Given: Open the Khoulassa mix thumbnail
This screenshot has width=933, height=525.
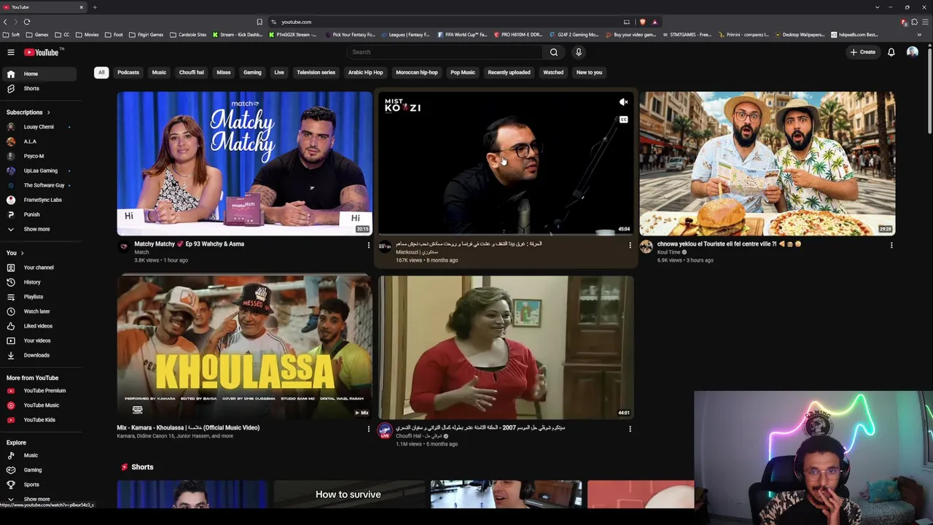Looking at the screenshot, I should [245, 347].
